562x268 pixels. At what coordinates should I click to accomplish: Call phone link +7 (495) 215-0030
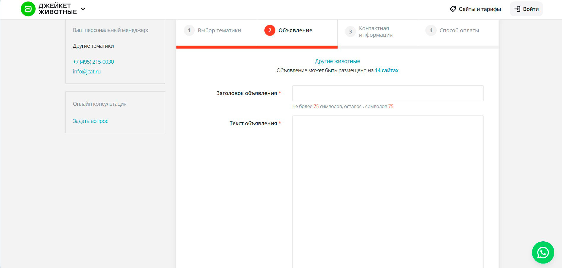point(93,62)
